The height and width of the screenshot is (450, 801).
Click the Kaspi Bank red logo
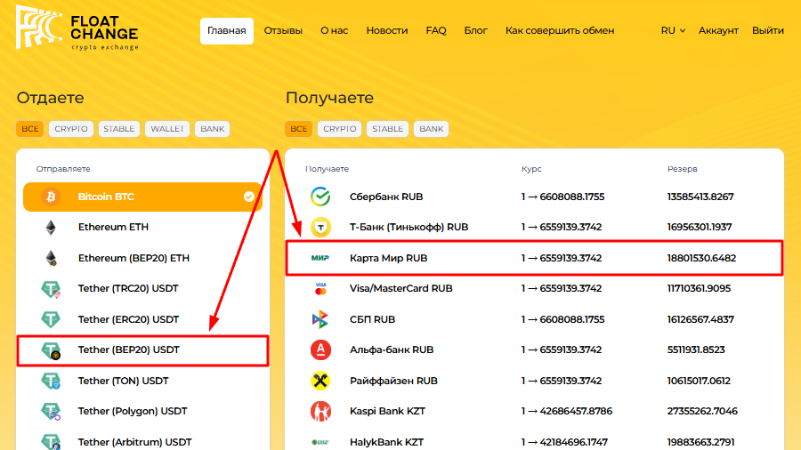[320, 411]
